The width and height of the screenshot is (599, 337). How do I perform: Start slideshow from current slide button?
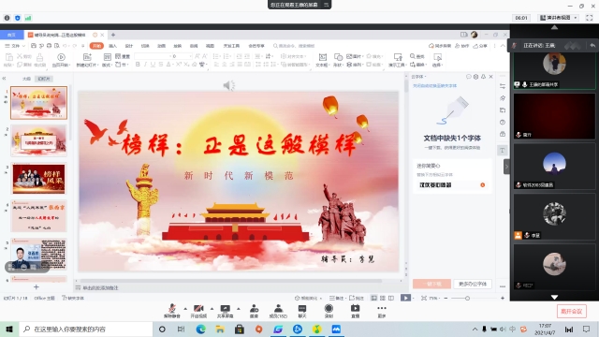(61, 60)
